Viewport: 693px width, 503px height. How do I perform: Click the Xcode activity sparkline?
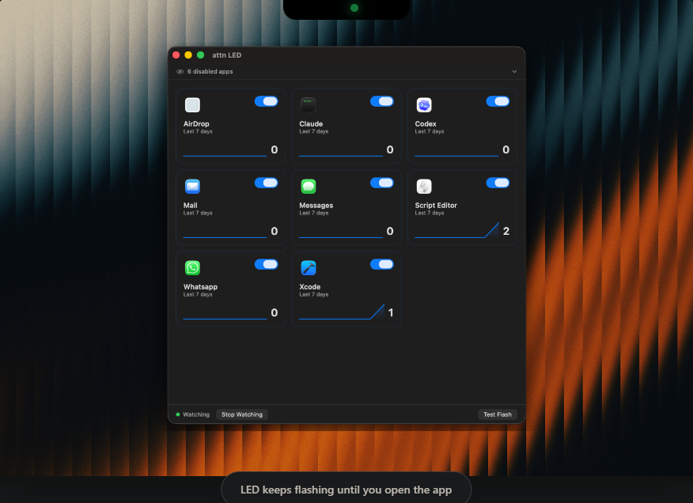(x=341, y=311)
